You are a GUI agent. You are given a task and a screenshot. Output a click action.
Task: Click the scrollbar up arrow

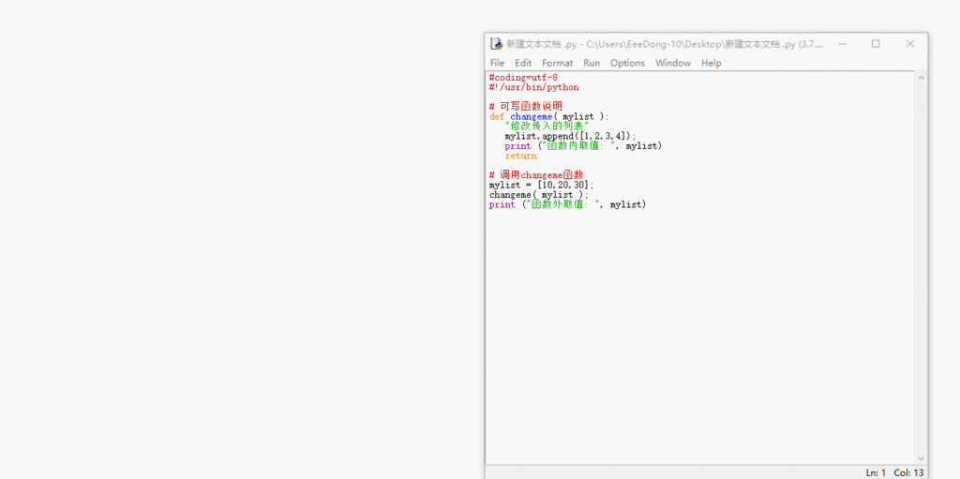click(x=921, y=77)
